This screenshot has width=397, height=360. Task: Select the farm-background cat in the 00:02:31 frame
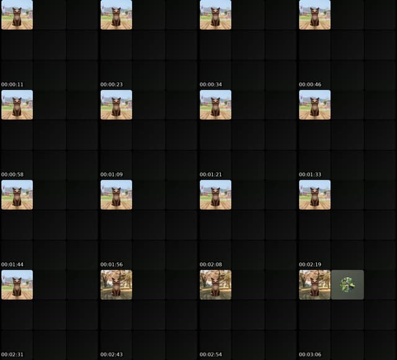click(17, 284)
